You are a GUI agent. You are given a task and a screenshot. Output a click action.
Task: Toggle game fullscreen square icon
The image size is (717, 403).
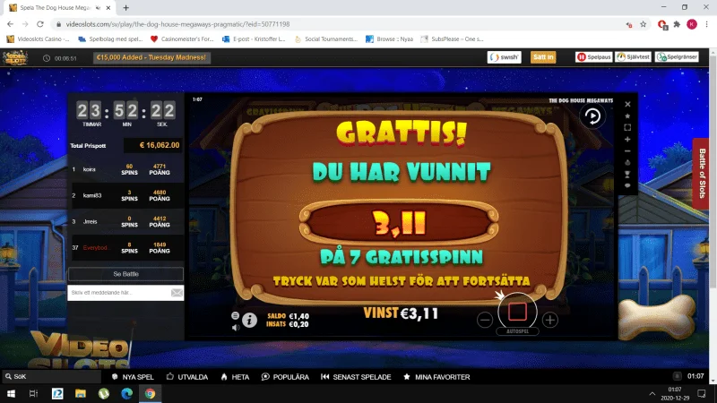coord(627,127)
